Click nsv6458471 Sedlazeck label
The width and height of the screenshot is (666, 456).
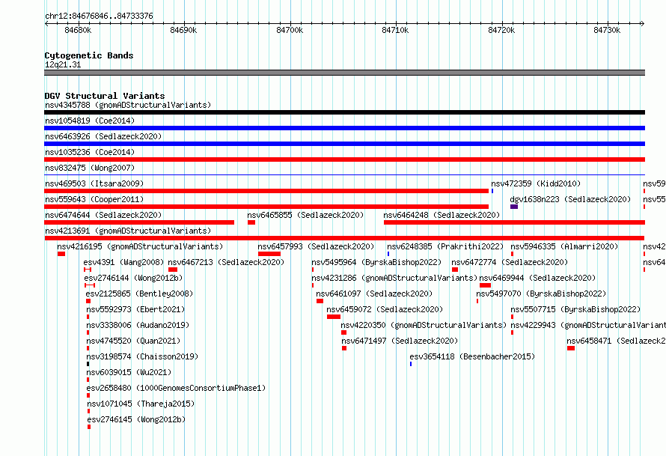617,341
